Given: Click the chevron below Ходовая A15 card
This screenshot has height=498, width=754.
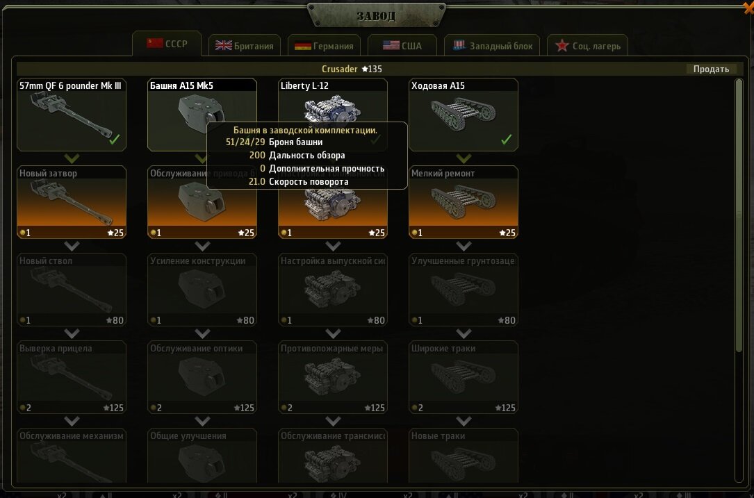Looking at the screenshot, I should pos(464,158).
